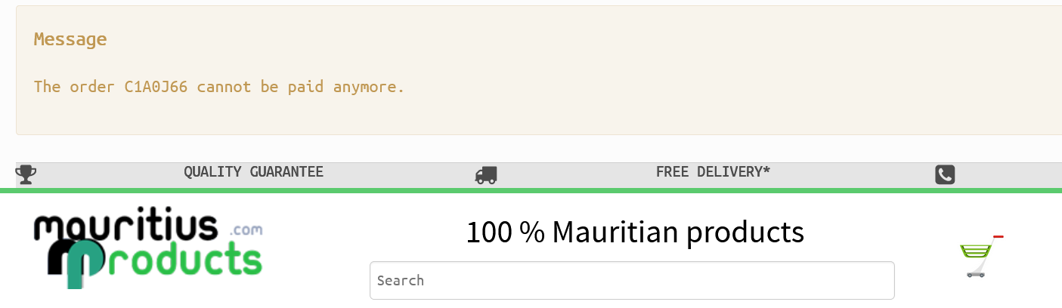Click the black word mauritius in logo
Screen dimensions: 1062x308
point(125,228)
